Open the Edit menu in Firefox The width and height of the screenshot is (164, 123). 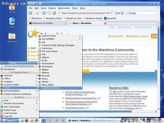point(37,8)
